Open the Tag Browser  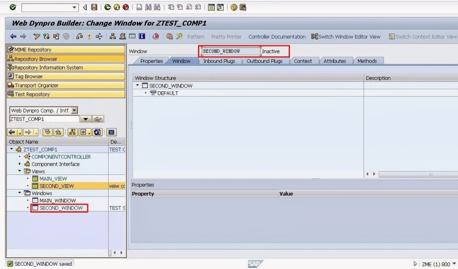[x=66, y=77]
